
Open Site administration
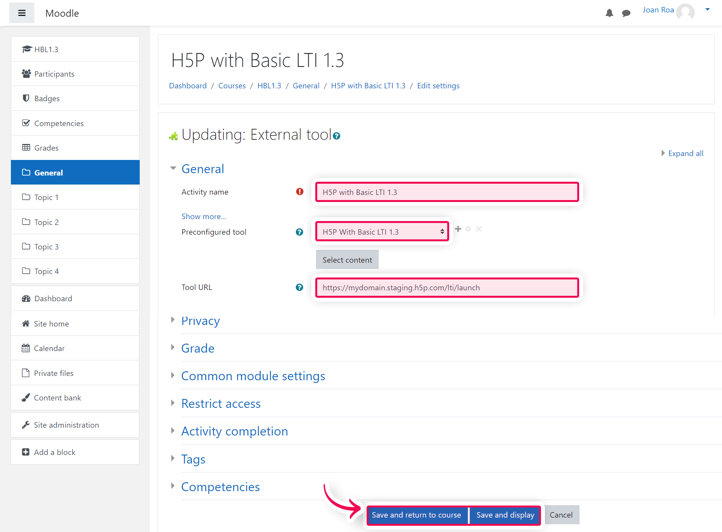point(75,425)
